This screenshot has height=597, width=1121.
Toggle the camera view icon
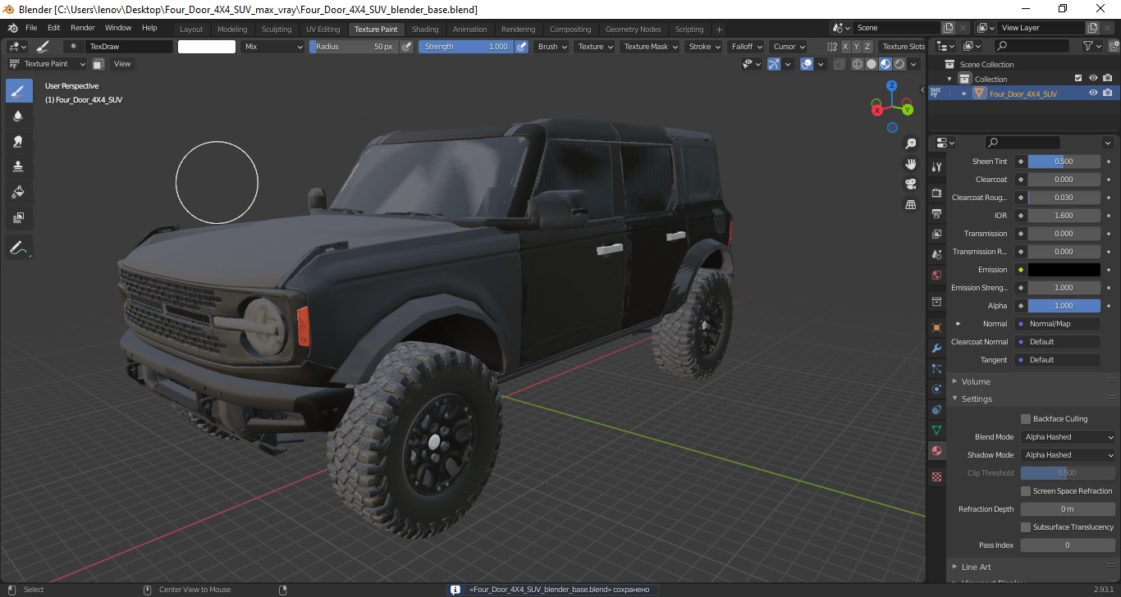[x=910, y=184]
